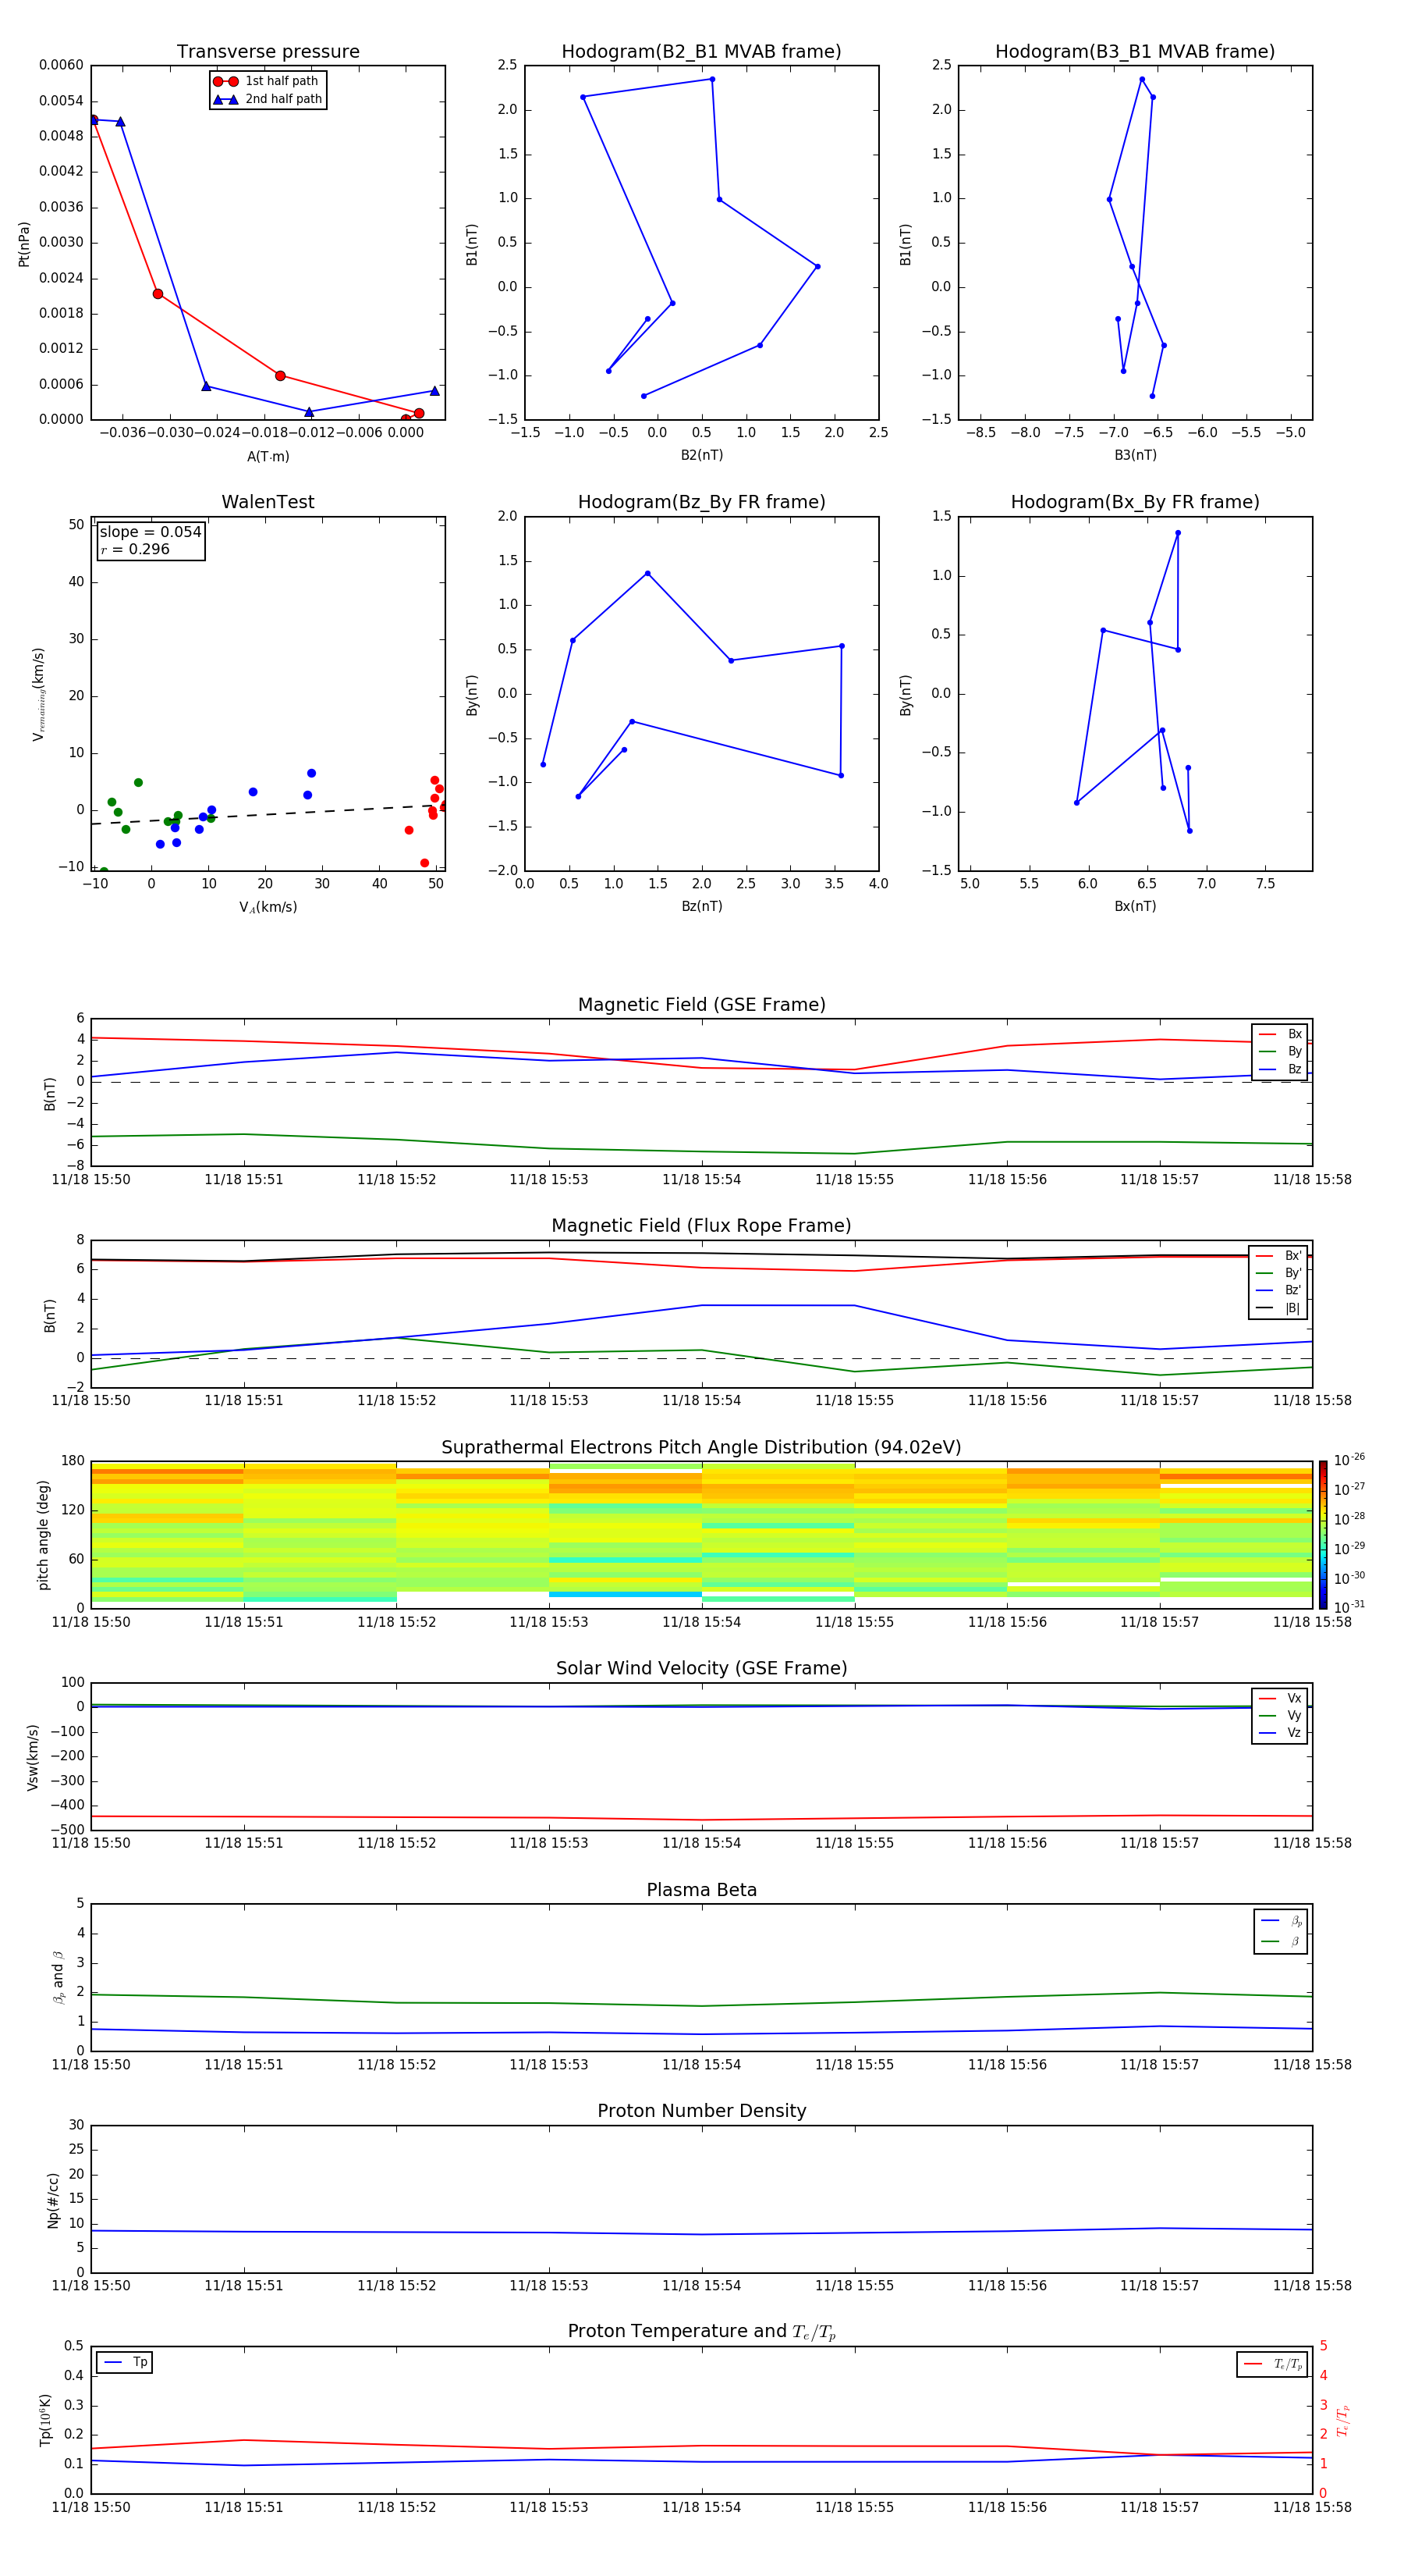
Task: Click the 'B2(nT)' x-axis label
Action: click(701, 455)
